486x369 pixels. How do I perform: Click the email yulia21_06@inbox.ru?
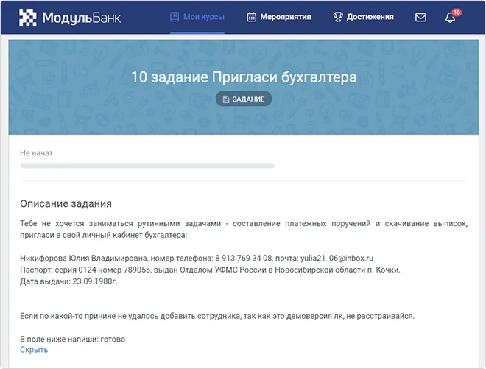pyautogui.click(x=334, y=259)
